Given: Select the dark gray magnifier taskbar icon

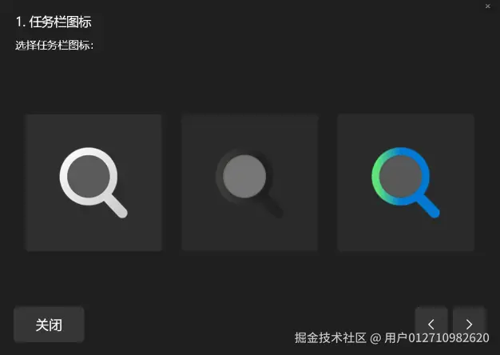Looking at the screenshot, I should (249, 182).
